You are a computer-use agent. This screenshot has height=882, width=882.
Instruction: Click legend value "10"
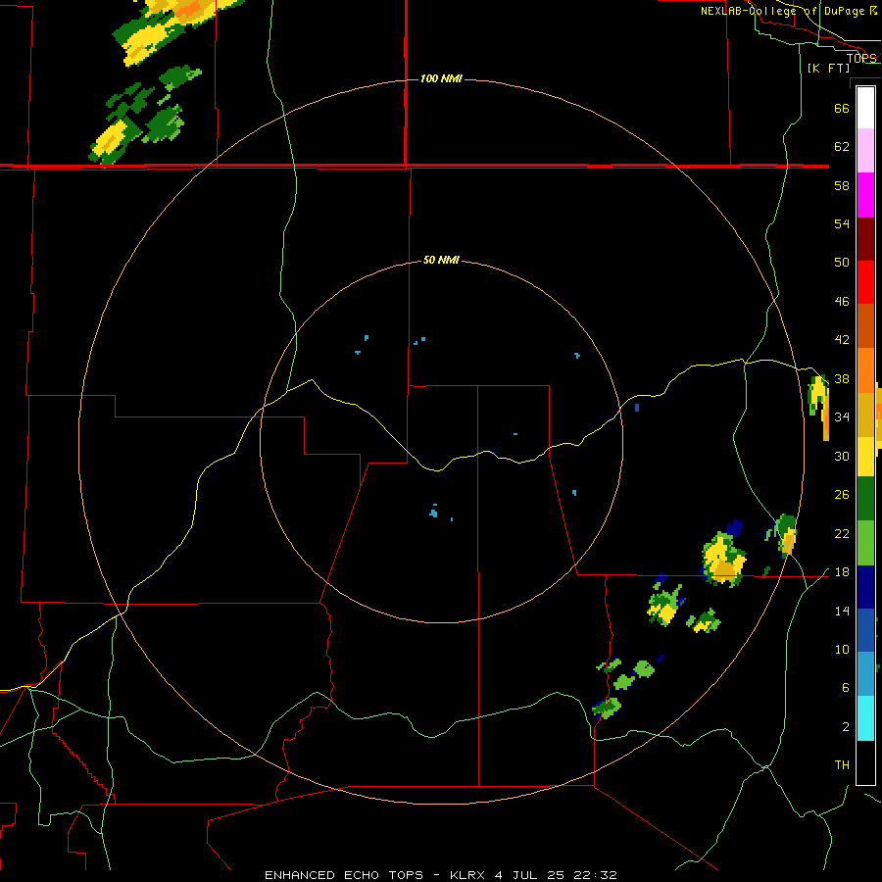pyautogui.click(x=842, y=649)
